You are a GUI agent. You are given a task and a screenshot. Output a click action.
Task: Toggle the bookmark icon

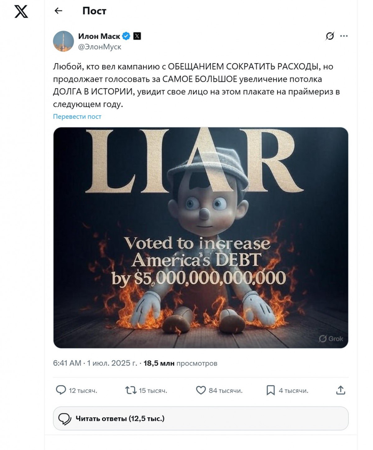[270, 390]
